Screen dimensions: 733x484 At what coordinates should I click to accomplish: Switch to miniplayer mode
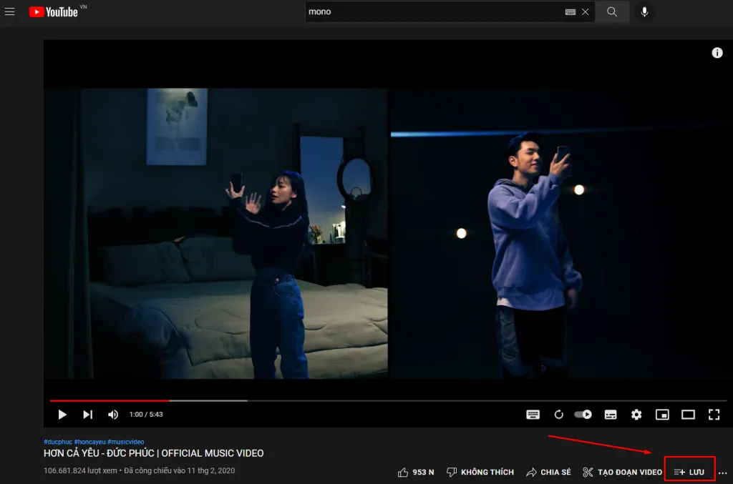tap(662, 415)
